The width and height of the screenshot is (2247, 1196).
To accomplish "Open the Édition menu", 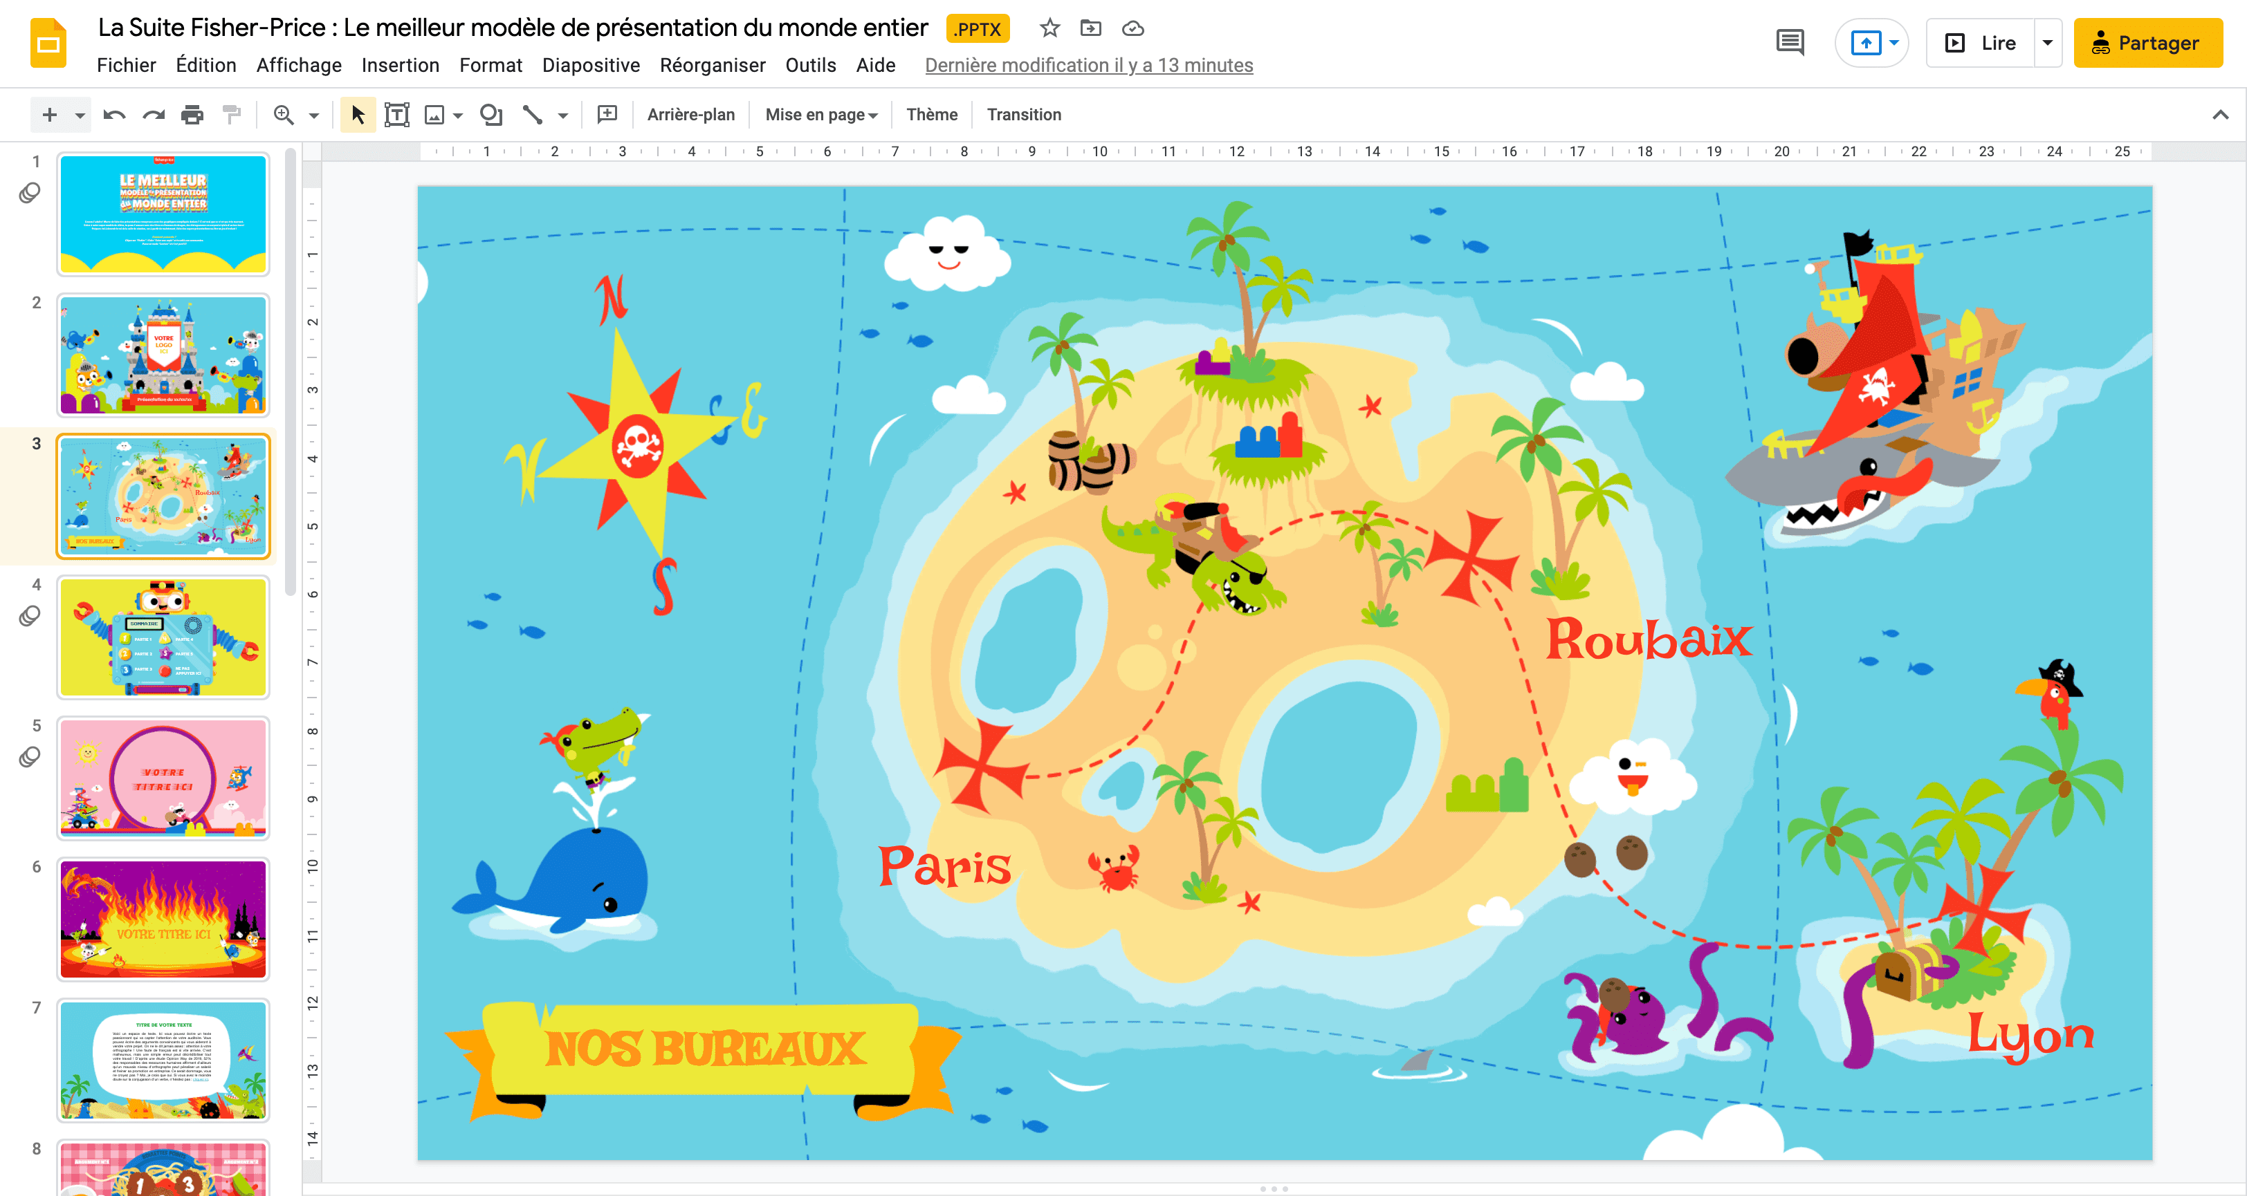I will [x=206, y=66].
